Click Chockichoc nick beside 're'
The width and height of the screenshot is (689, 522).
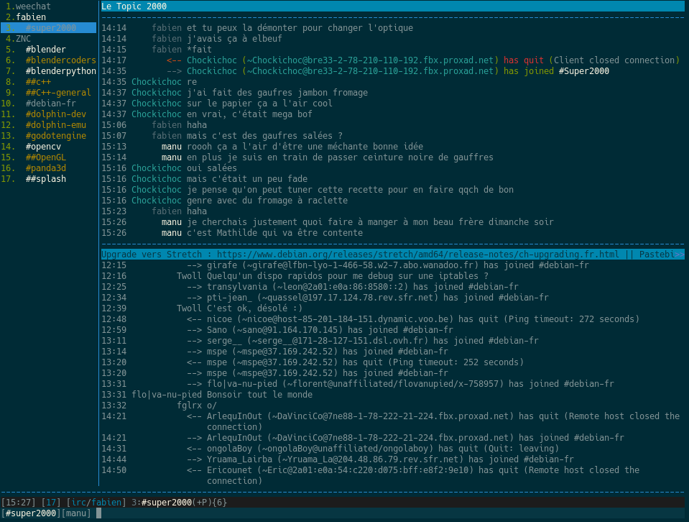157,82
